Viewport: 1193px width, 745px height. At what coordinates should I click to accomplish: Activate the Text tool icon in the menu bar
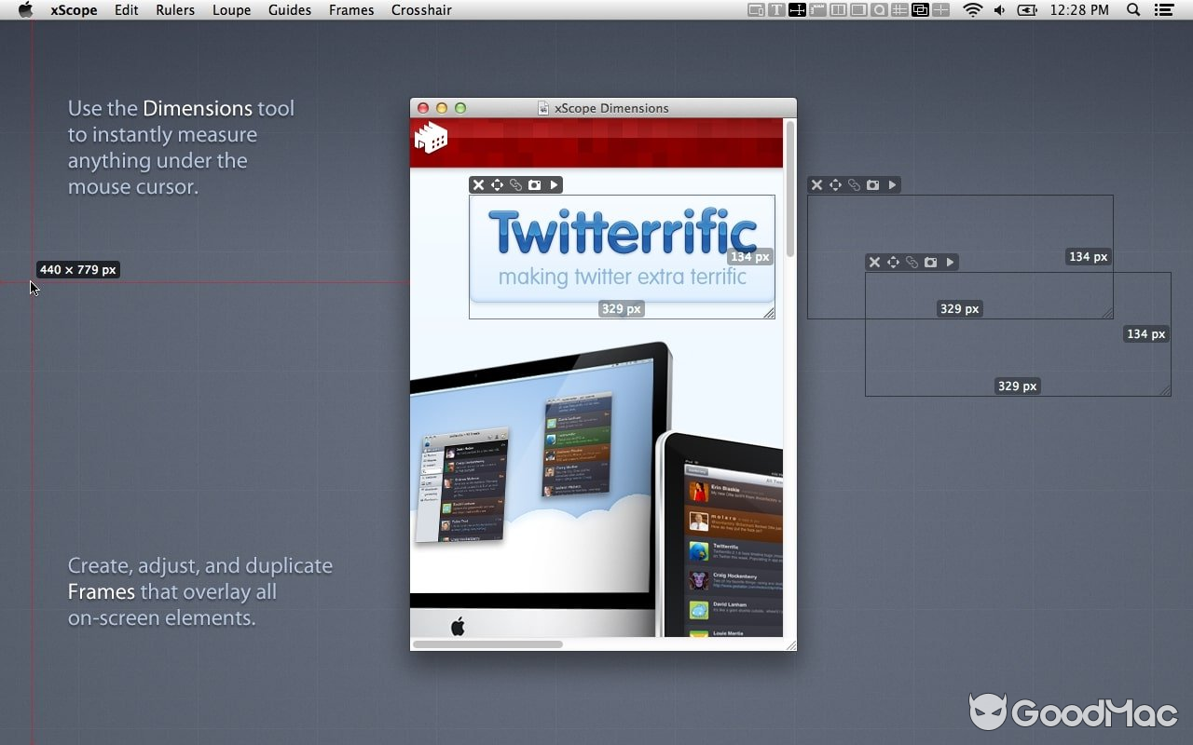(777, 10)
